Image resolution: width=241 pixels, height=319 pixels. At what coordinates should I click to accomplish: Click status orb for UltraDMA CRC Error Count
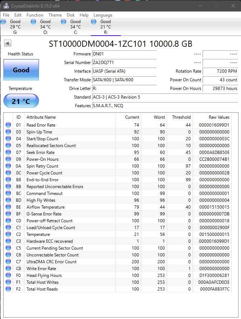pyautogui.click(x=8, y=261)
